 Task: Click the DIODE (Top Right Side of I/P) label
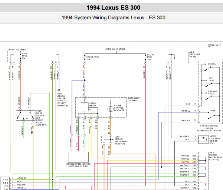pyautogui.click(x=215, y=140)
